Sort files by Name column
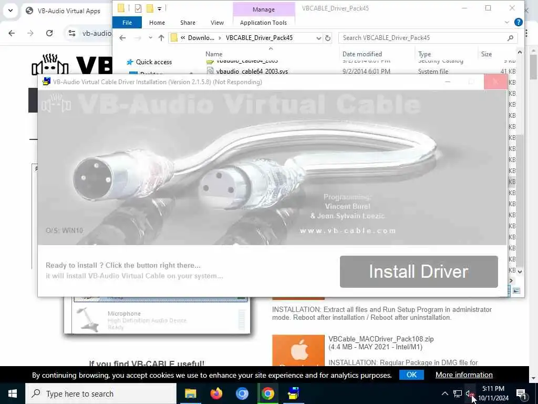This screenshot has width=538, height=404. [214, 54]
